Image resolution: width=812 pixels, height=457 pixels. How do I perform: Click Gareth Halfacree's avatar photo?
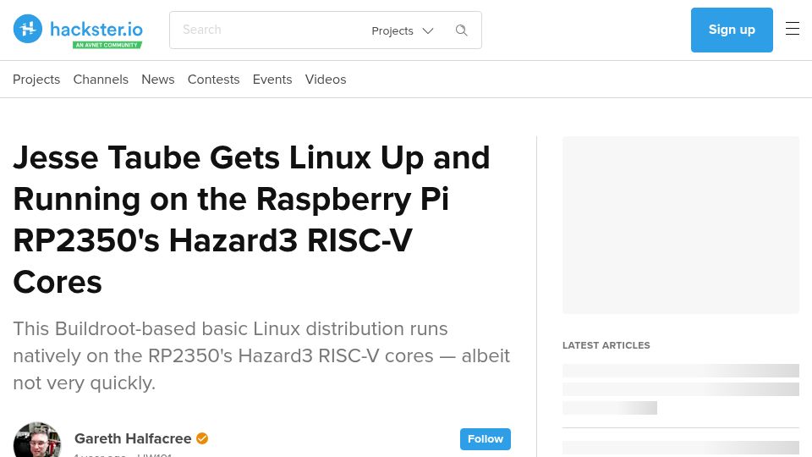(36, 439)
